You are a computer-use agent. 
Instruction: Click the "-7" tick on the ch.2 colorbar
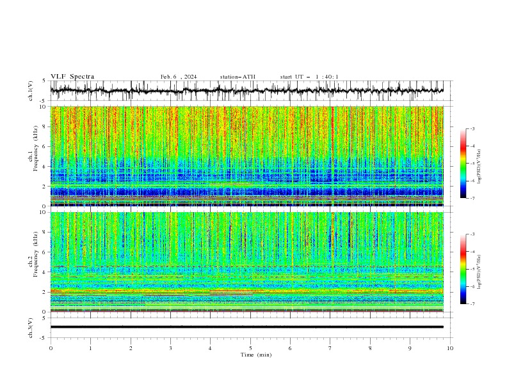coord(472,304)
